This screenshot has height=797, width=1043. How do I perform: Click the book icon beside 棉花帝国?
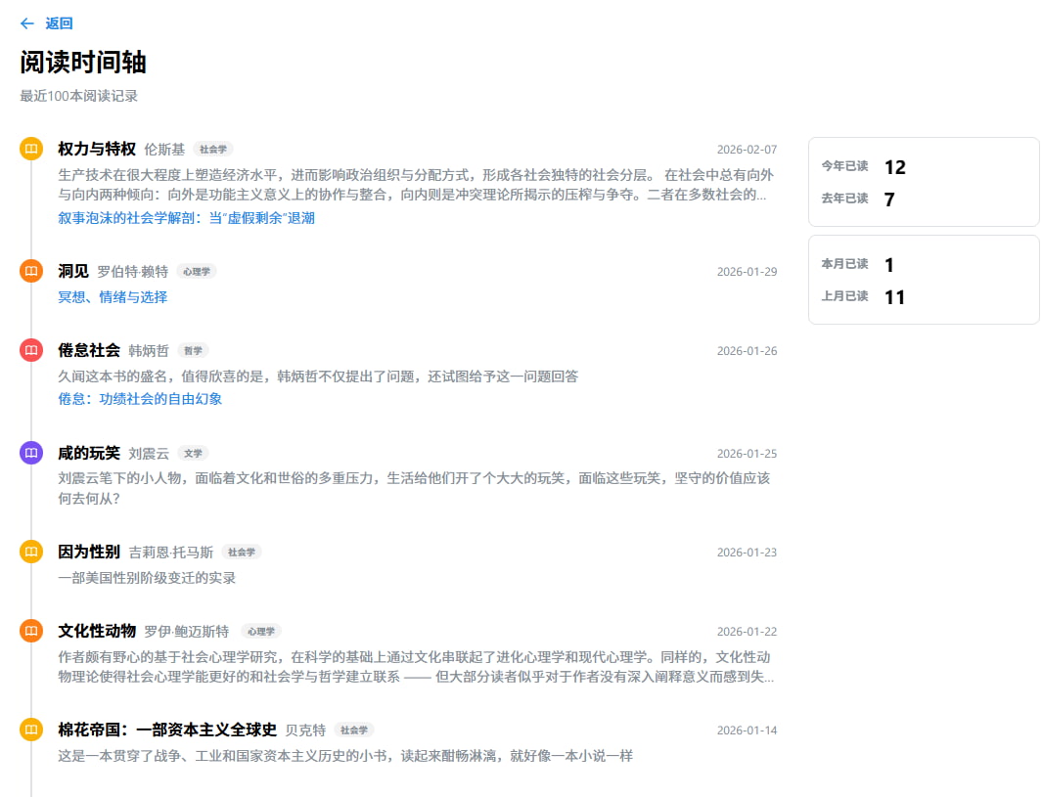(x=31, y=730)
